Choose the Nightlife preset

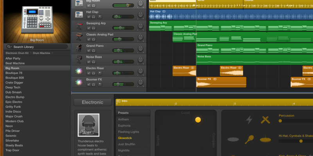(x=124, y=150)
